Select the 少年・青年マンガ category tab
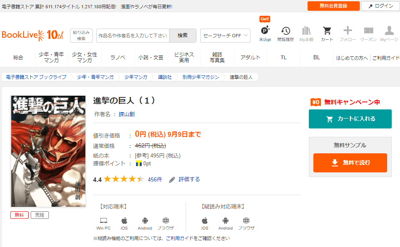400x247 pixels. (51, 58)
